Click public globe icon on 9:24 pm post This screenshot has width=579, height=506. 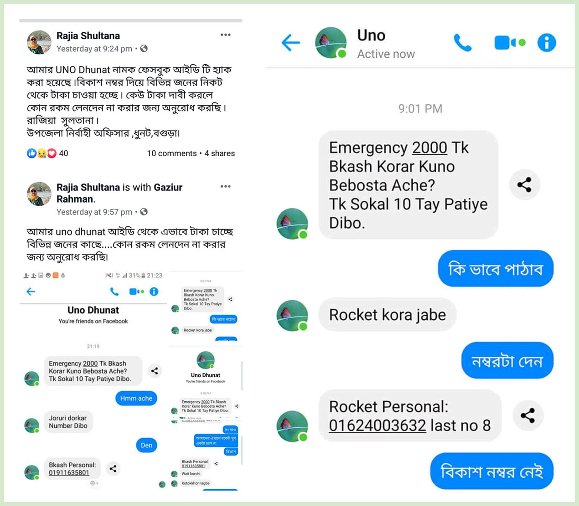(x=144, y=49)
